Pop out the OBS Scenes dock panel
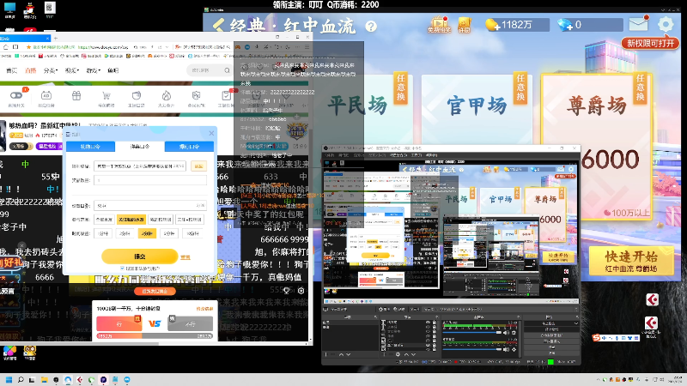 pos(375,317)
